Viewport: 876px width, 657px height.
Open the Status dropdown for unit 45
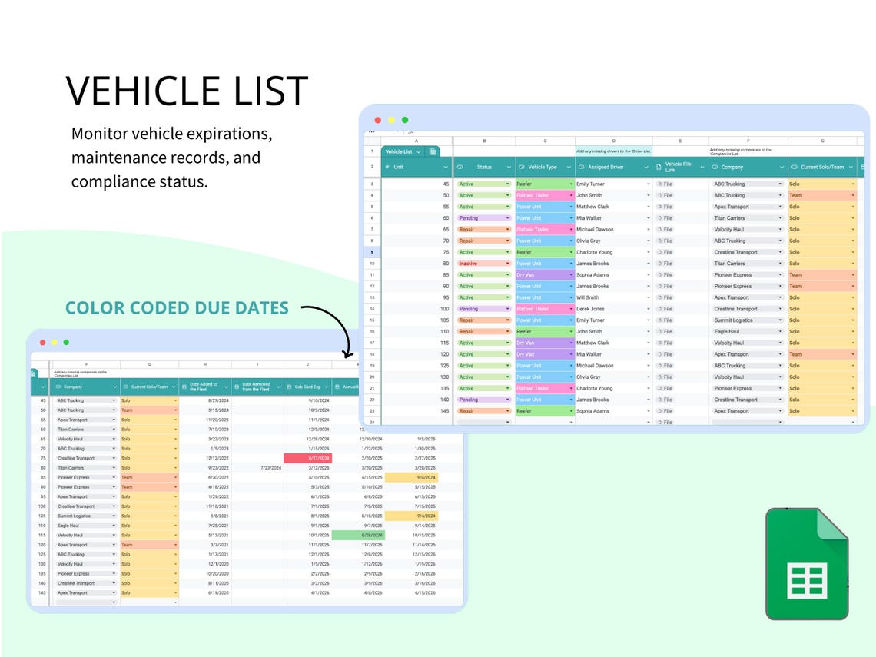click(507, 184)
